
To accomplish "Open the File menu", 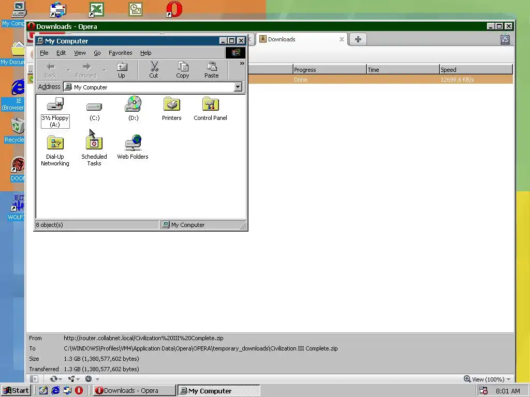I will pyautogui.click(x=44, y=53).
